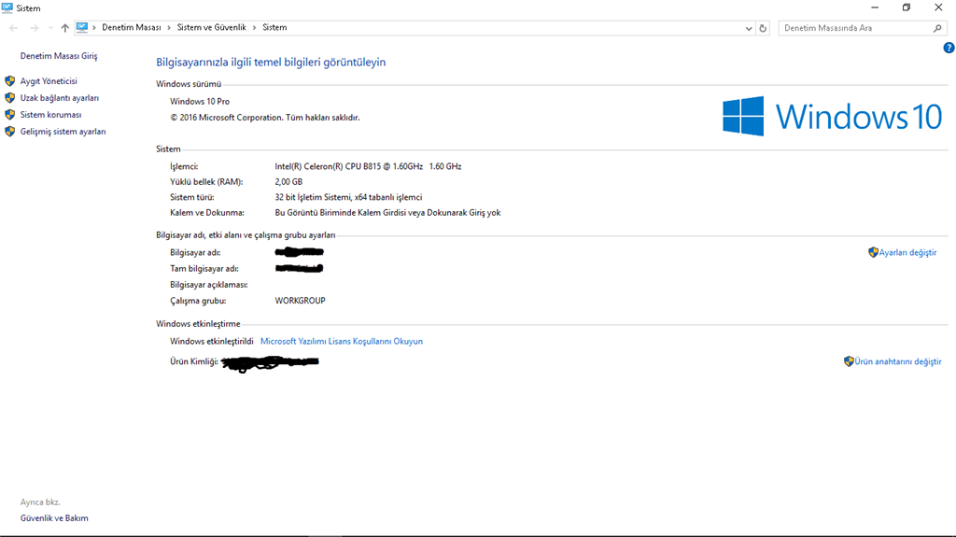Expand chevron before Denetim Masası breadcrumb
The height and width of the screenshot is (537, 956).
tap(94, 28)
